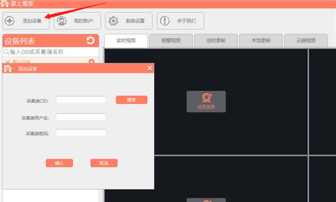Refresh the 设备列表 device list

coord(90,40)
